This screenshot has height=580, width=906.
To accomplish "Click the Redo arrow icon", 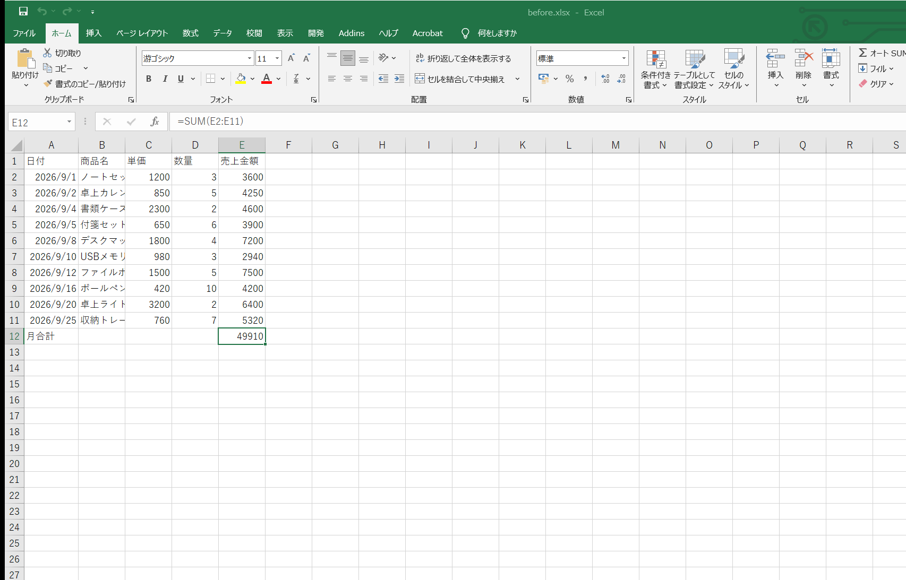I will pos(67,11).
